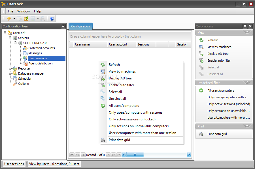The width and height of the screenshot is (255, 169).
Task: Collapse the View section in Quick access
Action: [x=247, y=32]
